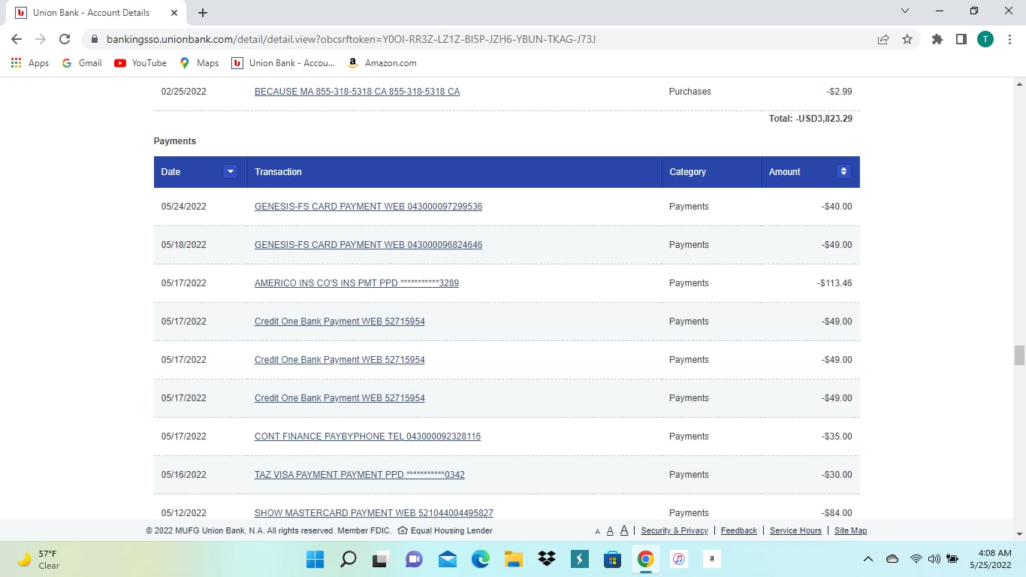This screenshot has height=577, width=1026.
Task: Open the Service Hours footer link
Action: pyautogui.click(x=795, y=530)
